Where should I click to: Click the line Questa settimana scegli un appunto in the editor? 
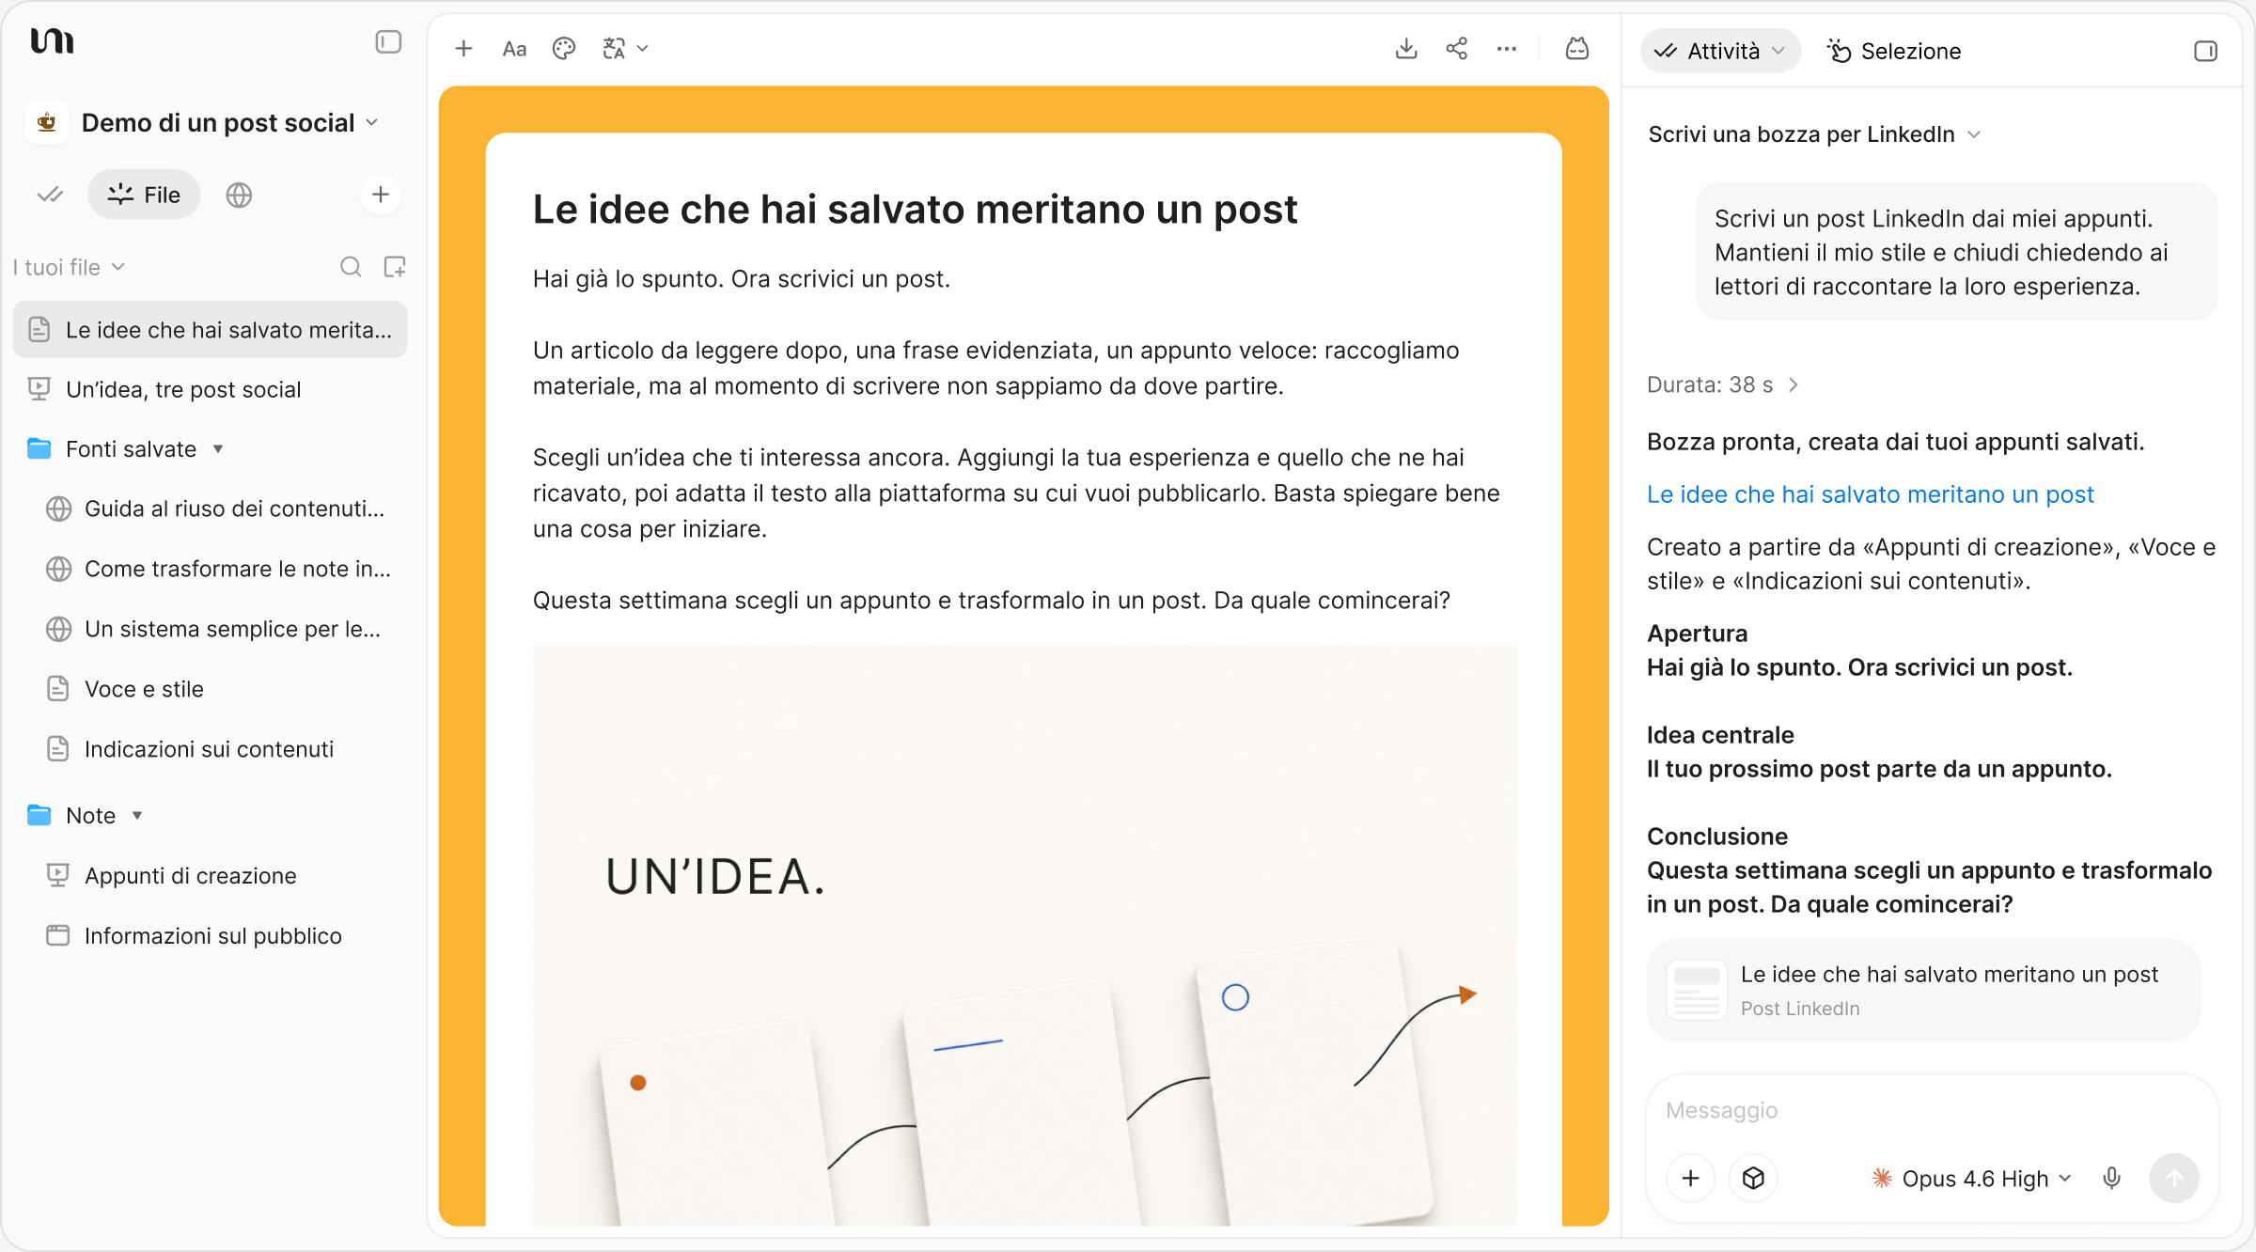tap(992, 601)
